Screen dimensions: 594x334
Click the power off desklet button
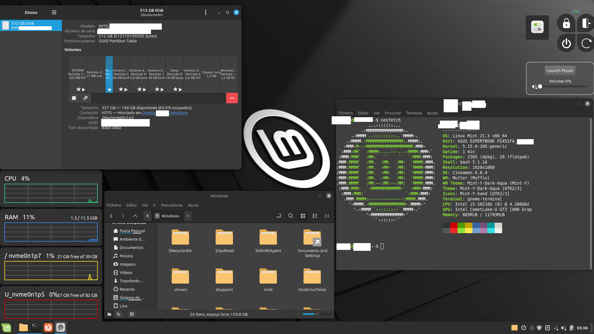(566, 43)
